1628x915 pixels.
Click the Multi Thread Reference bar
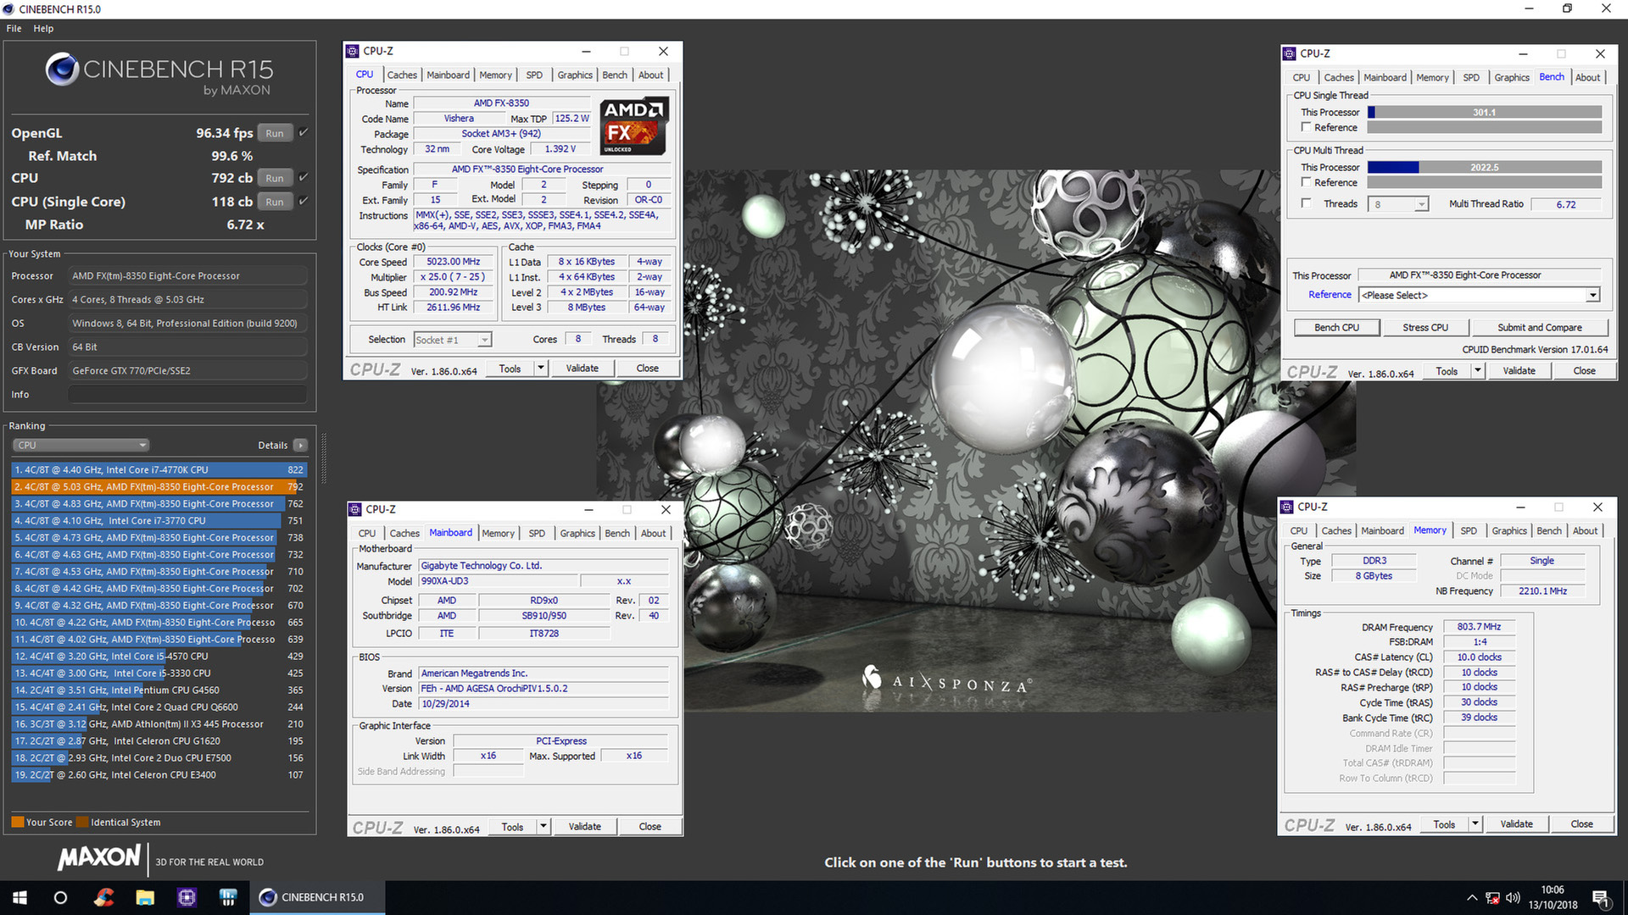[1485, 182]
